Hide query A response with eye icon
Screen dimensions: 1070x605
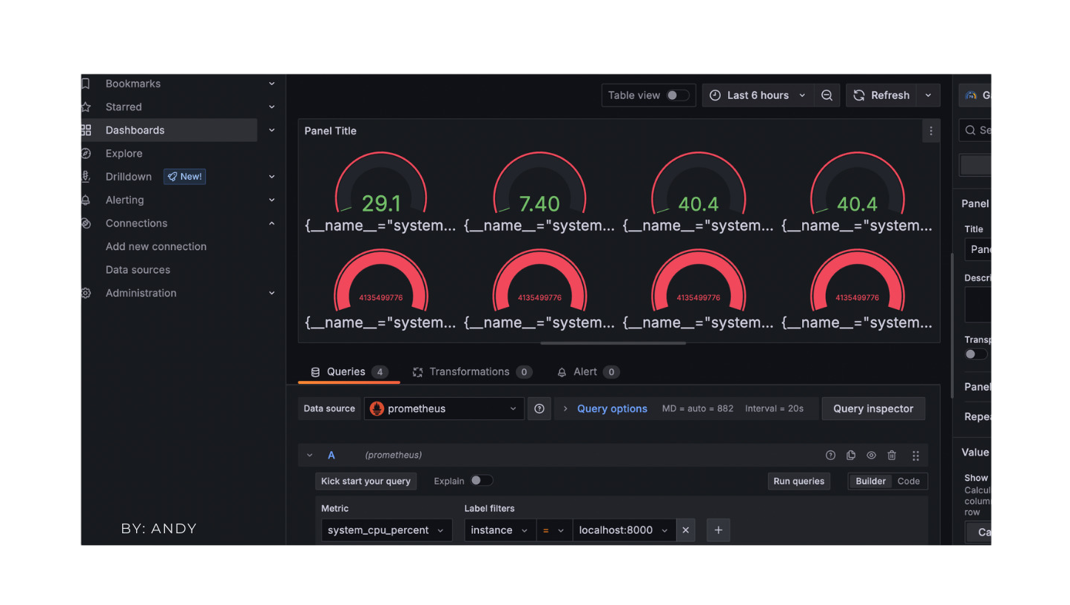(871, 456)
